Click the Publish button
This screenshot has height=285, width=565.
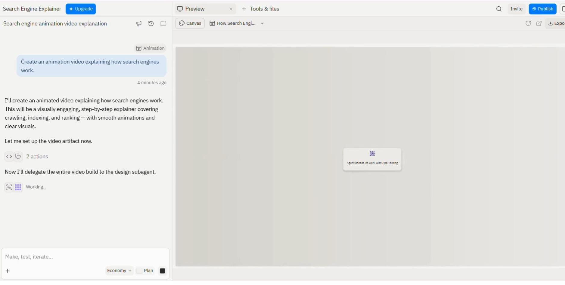[542, 9]
